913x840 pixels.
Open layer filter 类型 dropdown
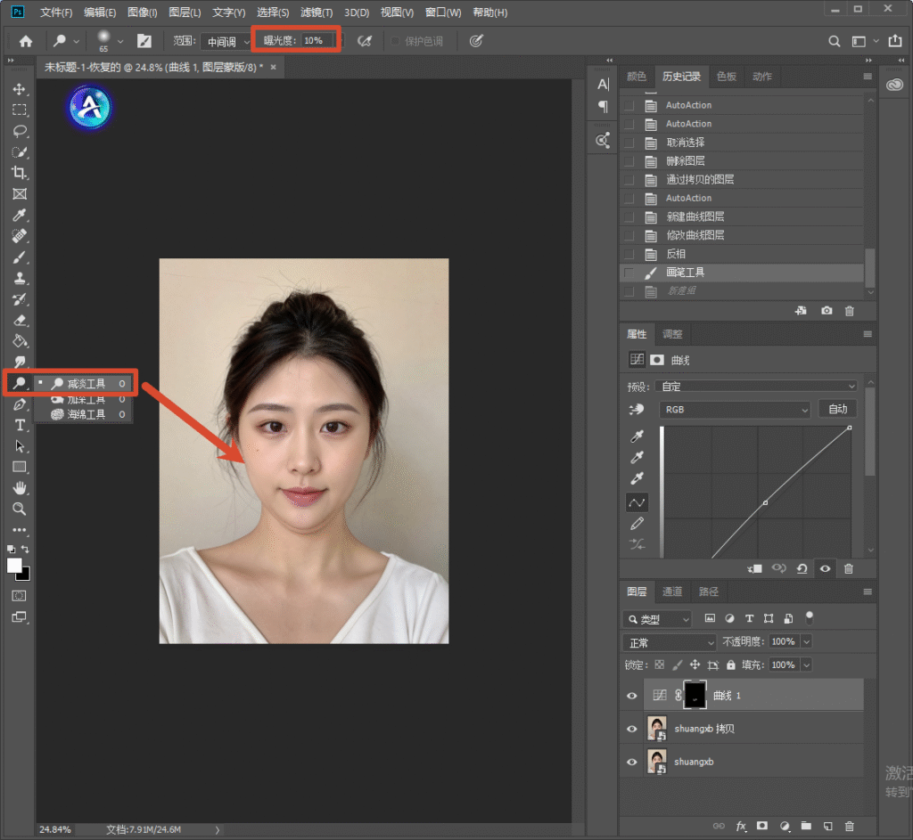pyautogui.click(x=657, y=619)
